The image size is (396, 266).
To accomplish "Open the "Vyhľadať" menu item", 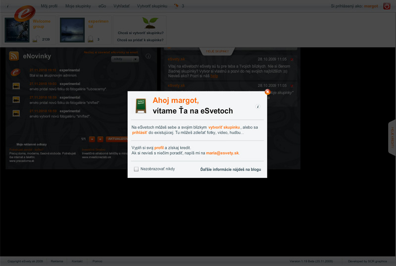I will pos(121,6).
